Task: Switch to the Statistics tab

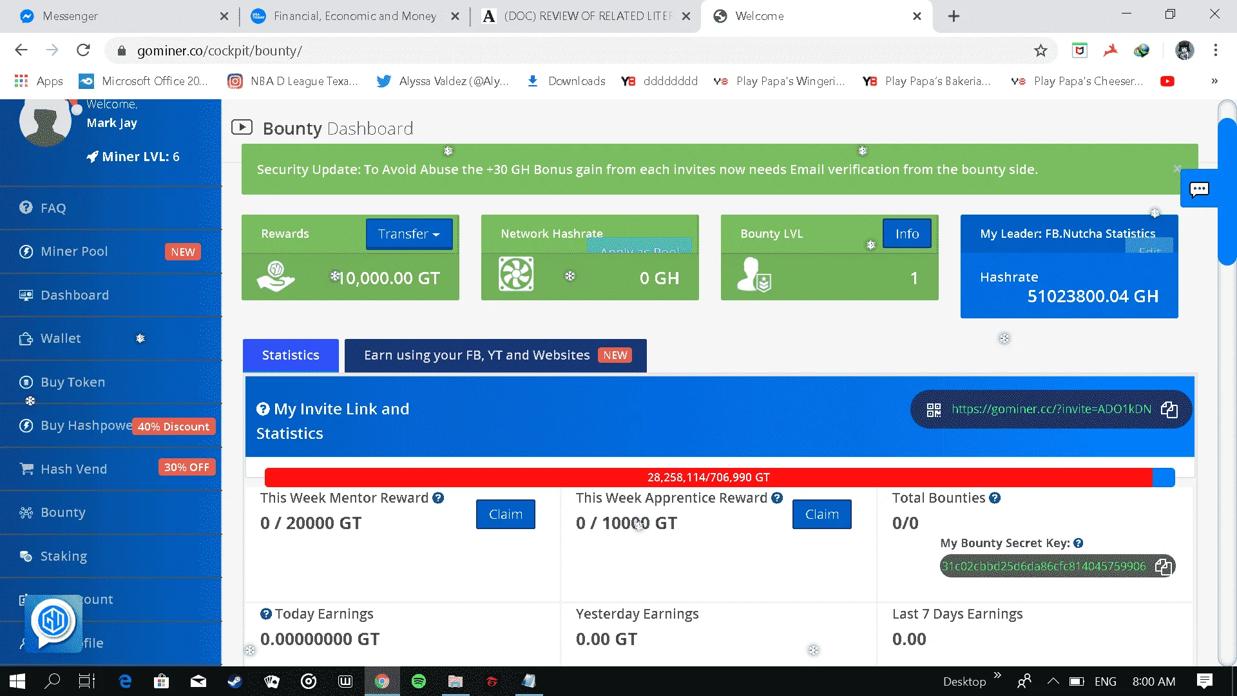Action: [291, 355]
